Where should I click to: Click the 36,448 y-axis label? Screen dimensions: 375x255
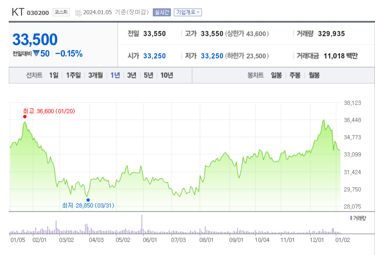pos(352,120)
